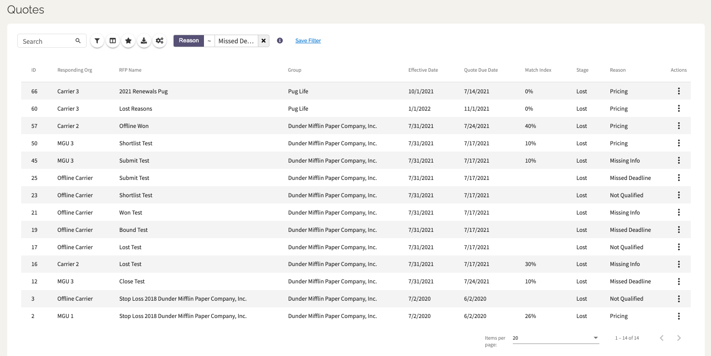Open the column chooser icon
Image resolution: width=711 pixels, height=356 pixels.
pos(113,41)
